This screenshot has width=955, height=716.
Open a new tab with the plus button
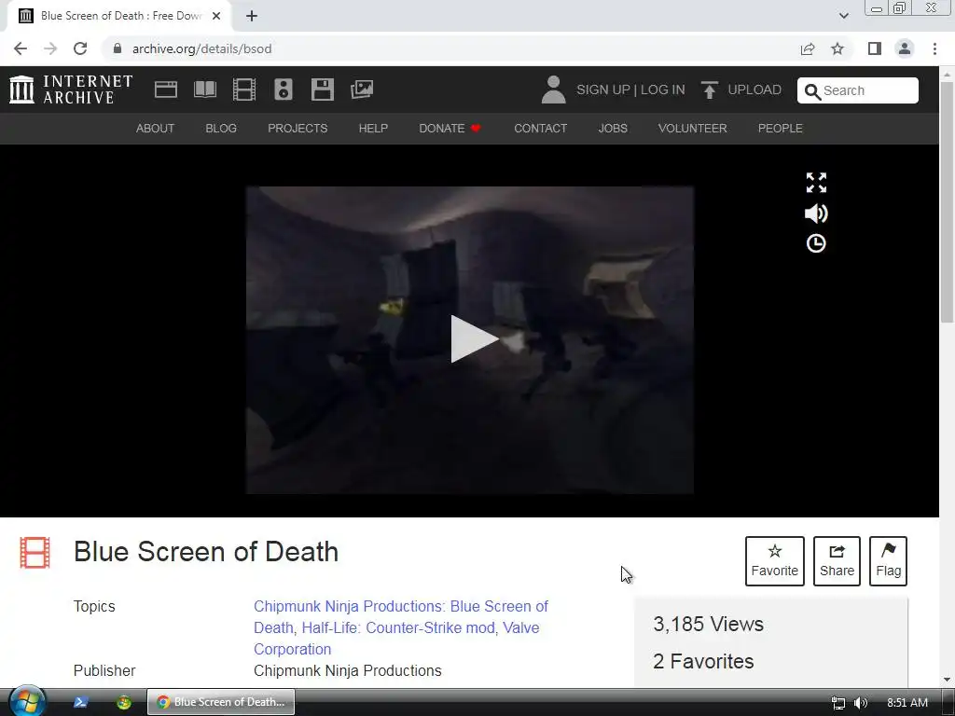(252, 16)
